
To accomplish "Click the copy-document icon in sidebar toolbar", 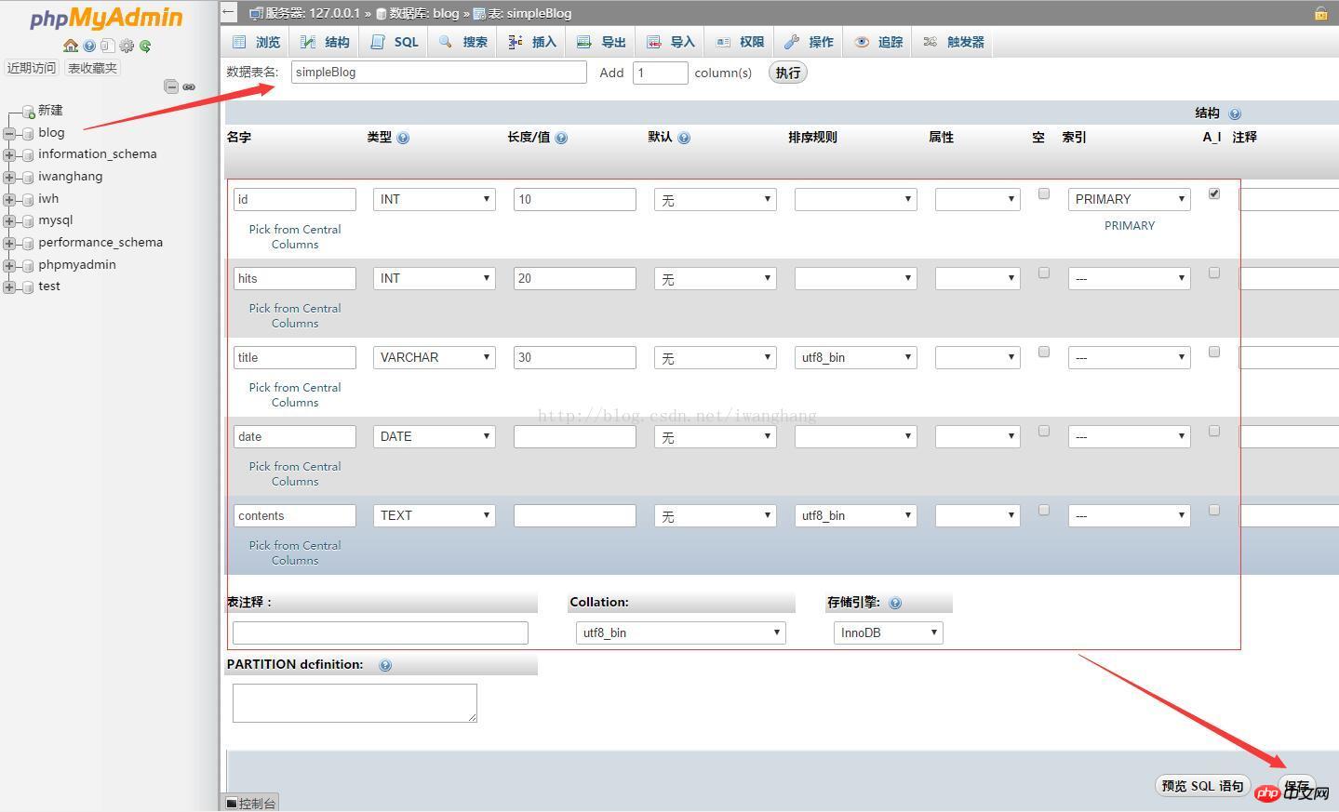I will click(107, 46).
